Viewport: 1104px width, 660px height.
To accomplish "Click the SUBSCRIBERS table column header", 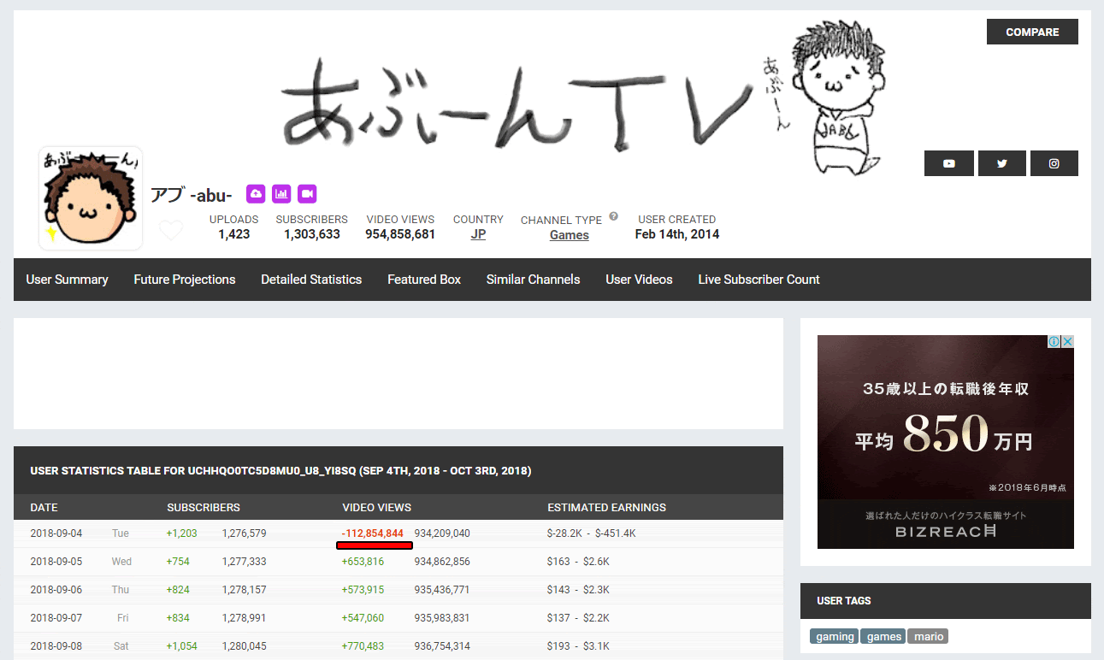I will point(204,507).
